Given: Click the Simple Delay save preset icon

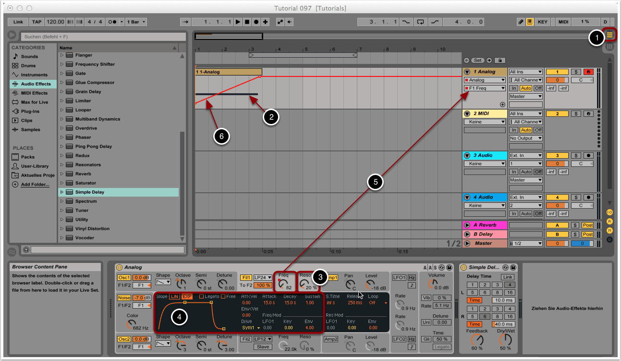Looking at the screenshot, I should pos(513,267).
